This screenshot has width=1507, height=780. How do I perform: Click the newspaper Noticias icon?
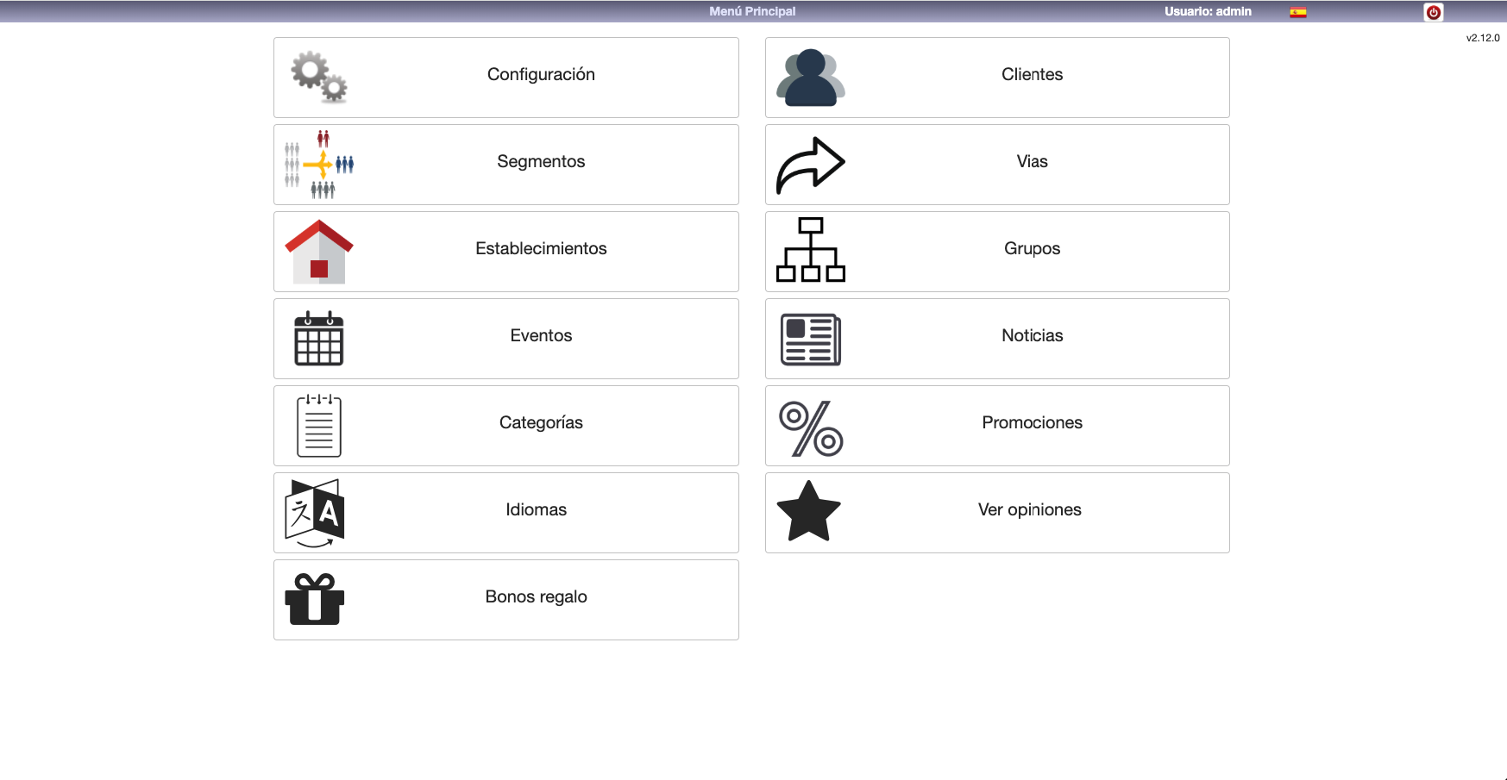[810, 339]
